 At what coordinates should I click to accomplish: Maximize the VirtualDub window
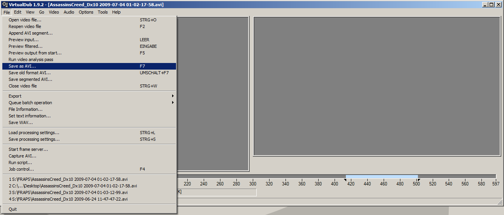491,5
